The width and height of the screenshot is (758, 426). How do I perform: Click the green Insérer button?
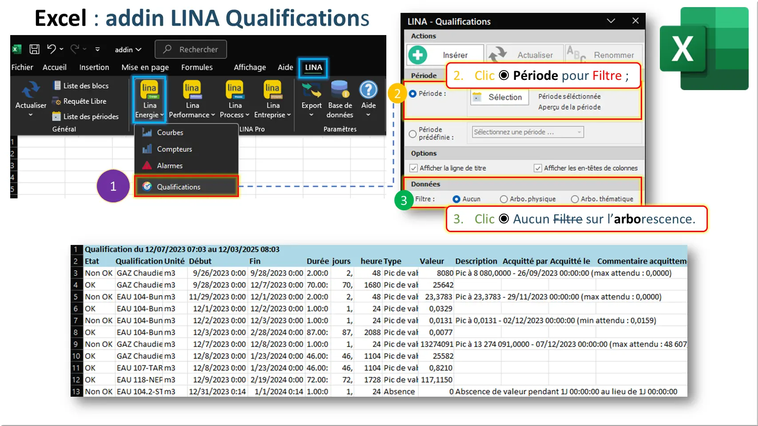click(x=445, y=55)
